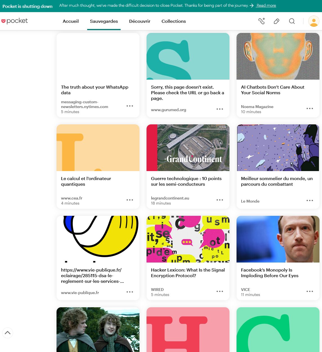The image size is (322, 352).
Task: Open more options for Guerre technologique article
Action: click(x=220, y=200)
